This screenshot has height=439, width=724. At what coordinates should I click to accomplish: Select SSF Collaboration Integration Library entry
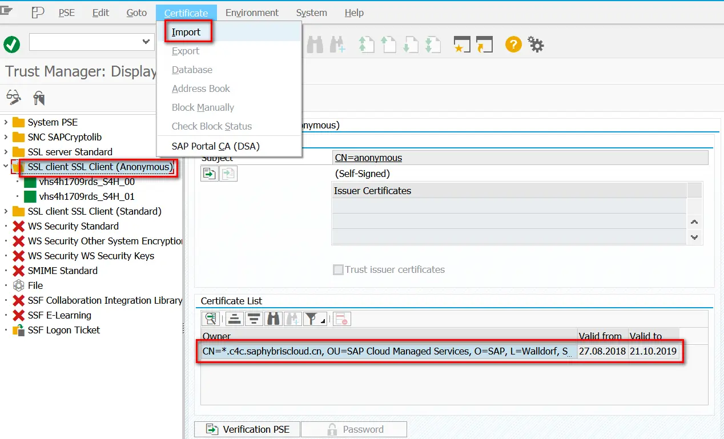coord(105,300)
